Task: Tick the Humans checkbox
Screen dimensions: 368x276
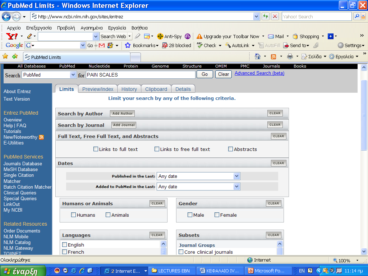Action: (x=73, y=215)
